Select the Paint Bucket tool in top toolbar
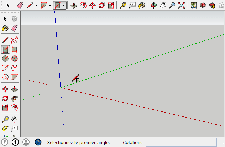Screen dimensions: 225x147 coord(141,5)
